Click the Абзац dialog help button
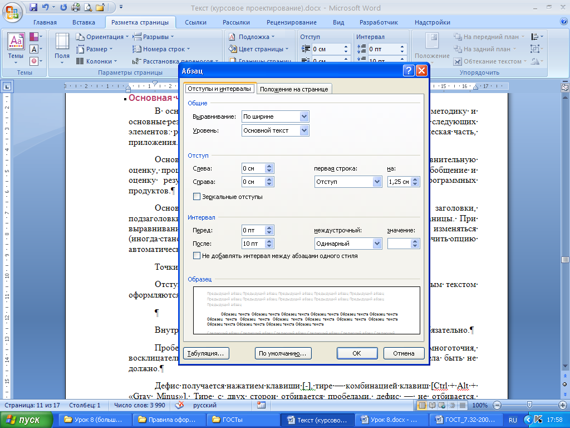Image resolution: width=570 pixels, height=428 pixels. coord(409,71)
